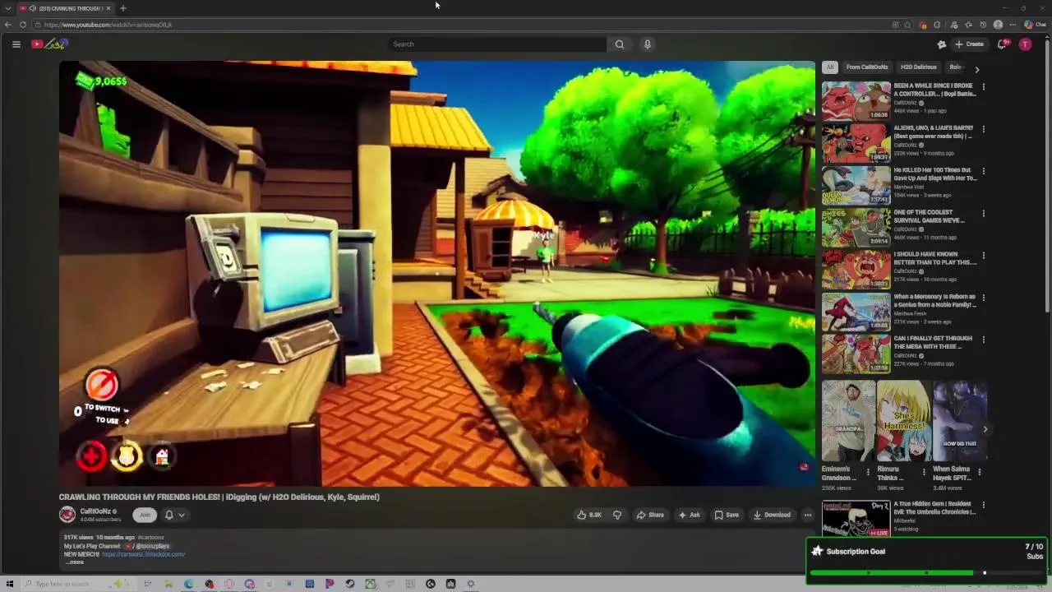Screen dimensions: 1052x592
Task: Click the browser Back arrow
Action: click(x=8, y=25)
